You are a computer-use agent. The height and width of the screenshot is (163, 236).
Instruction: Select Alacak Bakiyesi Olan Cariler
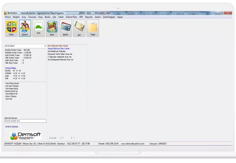click(x=59, y=49)
